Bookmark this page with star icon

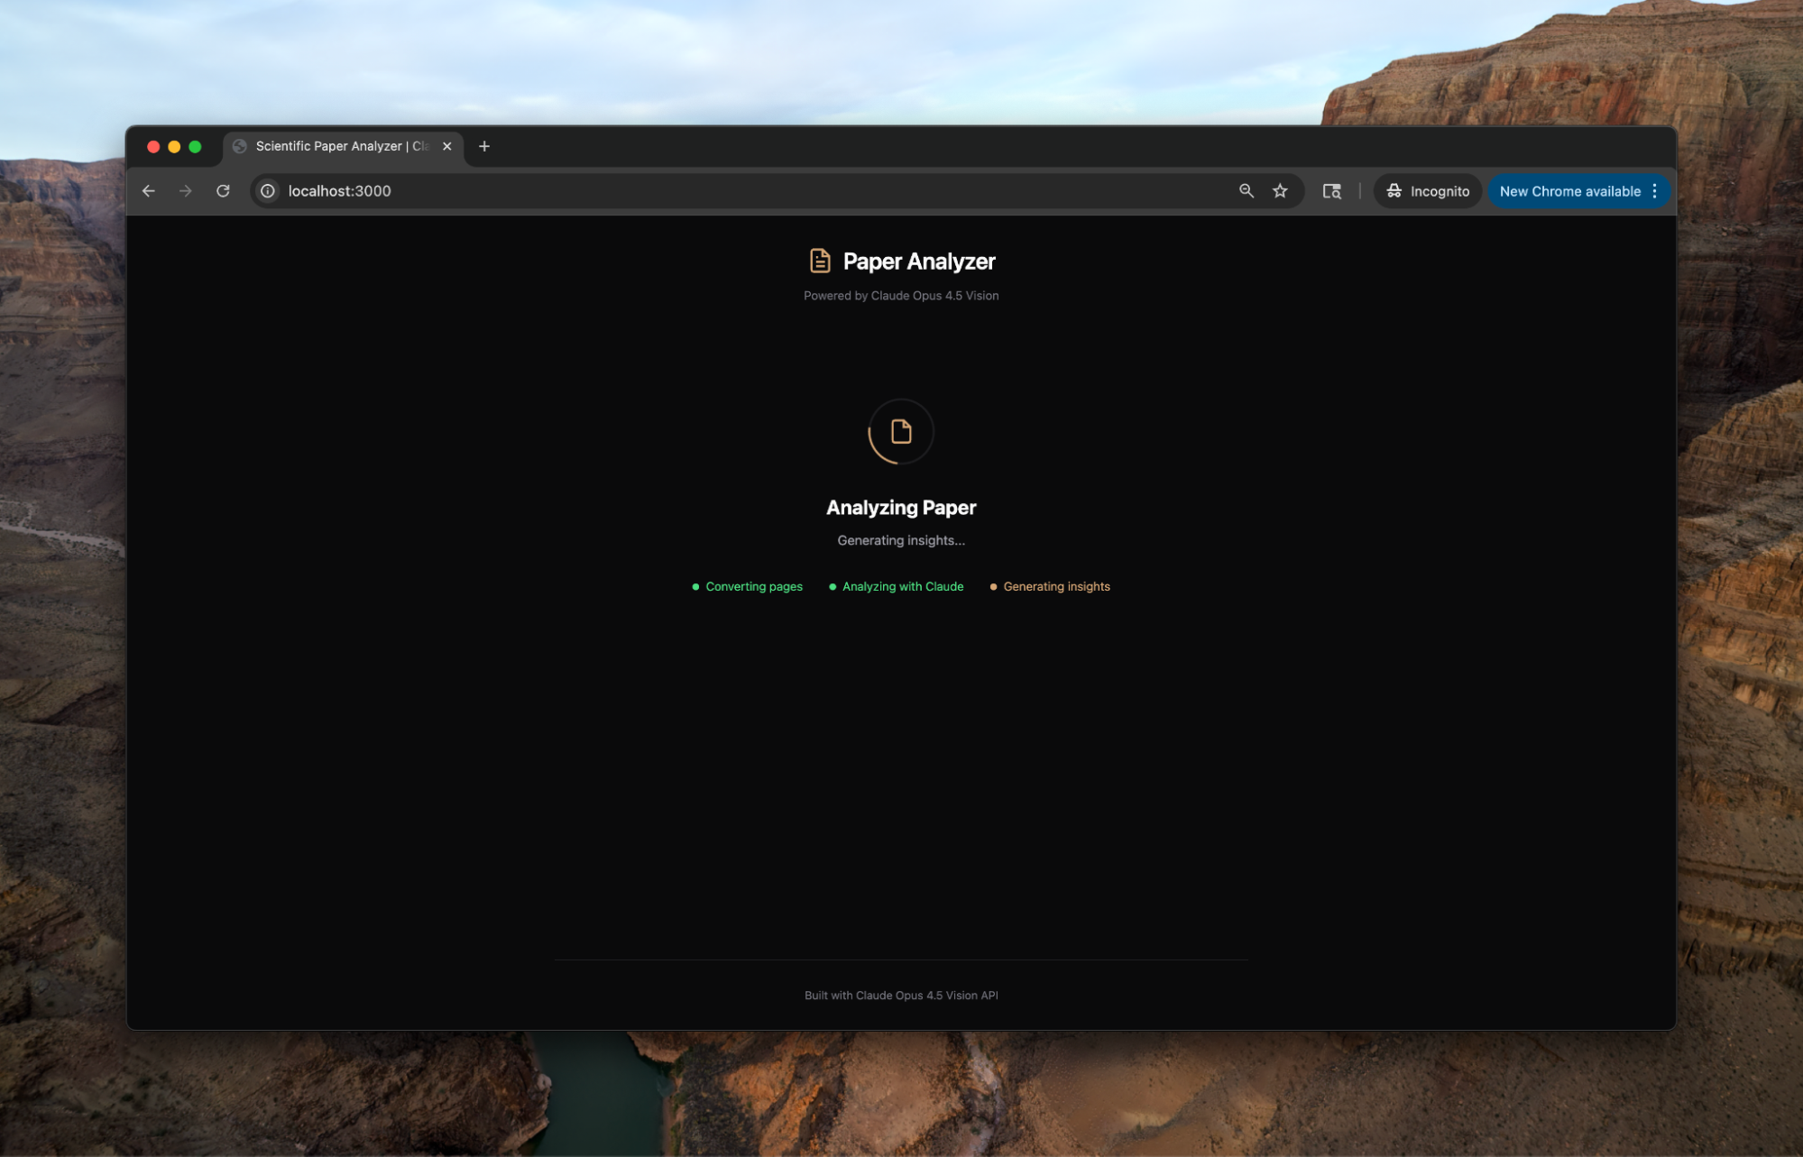tap(1280, 191)
